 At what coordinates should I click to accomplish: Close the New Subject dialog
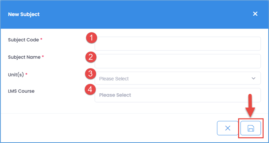point(255,14)
